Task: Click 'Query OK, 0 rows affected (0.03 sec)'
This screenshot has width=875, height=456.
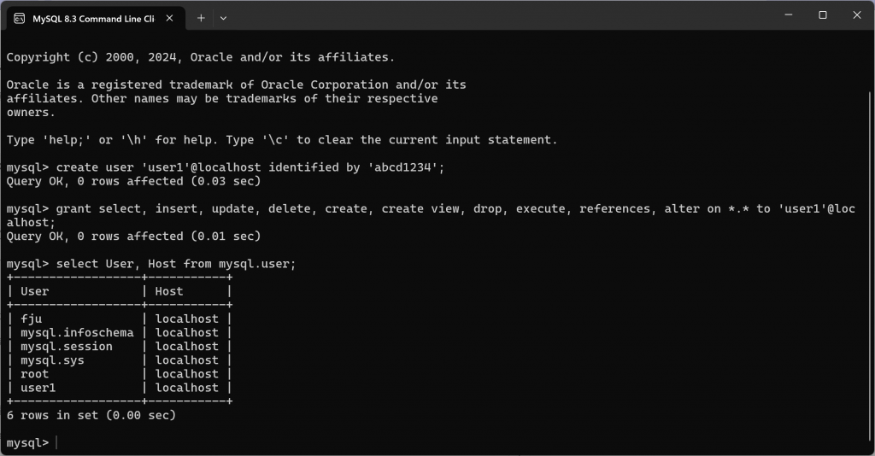Action: 134,181
